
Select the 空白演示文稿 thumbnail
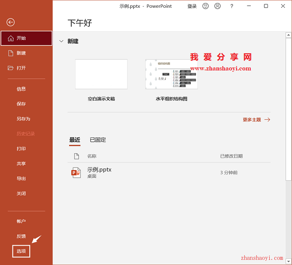101,74
